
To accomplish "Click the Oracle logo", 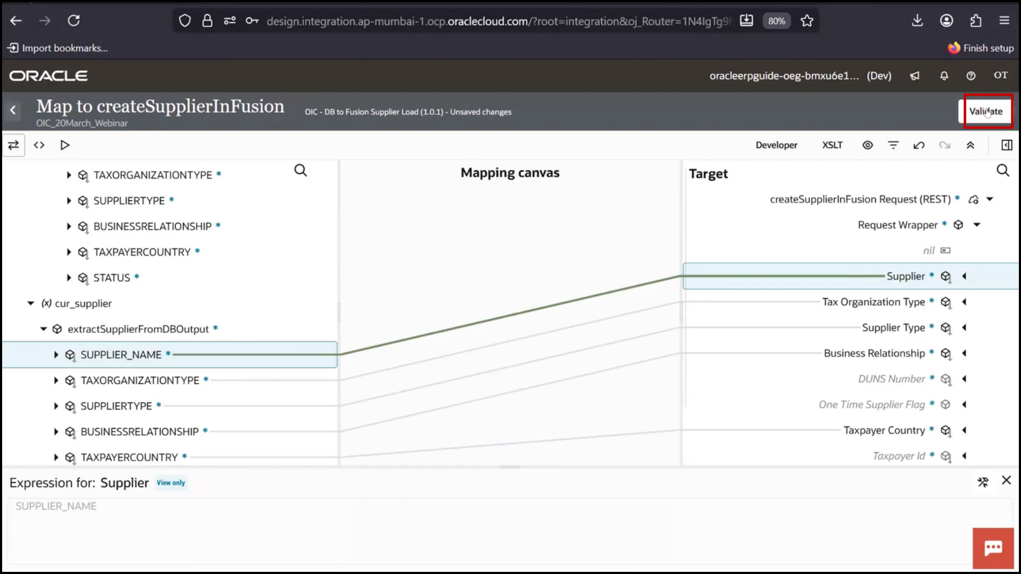I will tap(48, 75).
